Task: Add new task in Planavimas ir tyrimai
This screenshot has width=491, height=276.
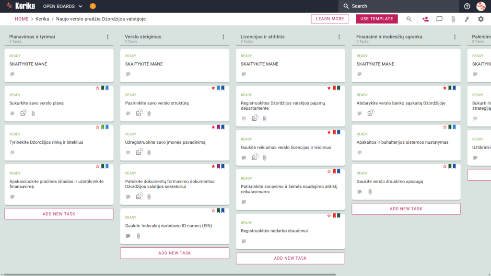Action: point(59,214)
